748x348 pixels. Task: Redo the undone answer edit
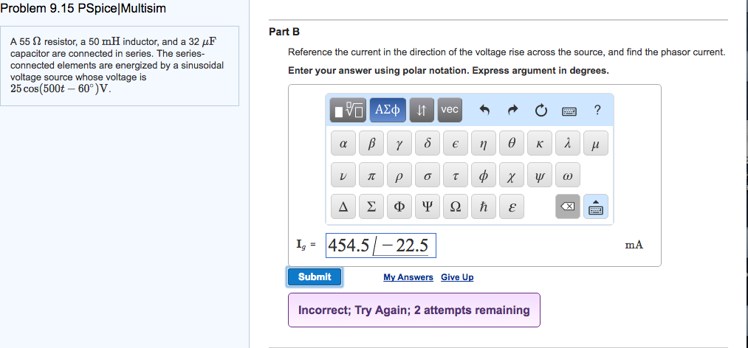[513, 111]
